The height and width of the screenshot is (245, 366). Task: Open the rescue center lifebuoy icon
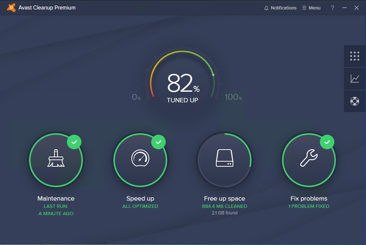pos(355,101)
